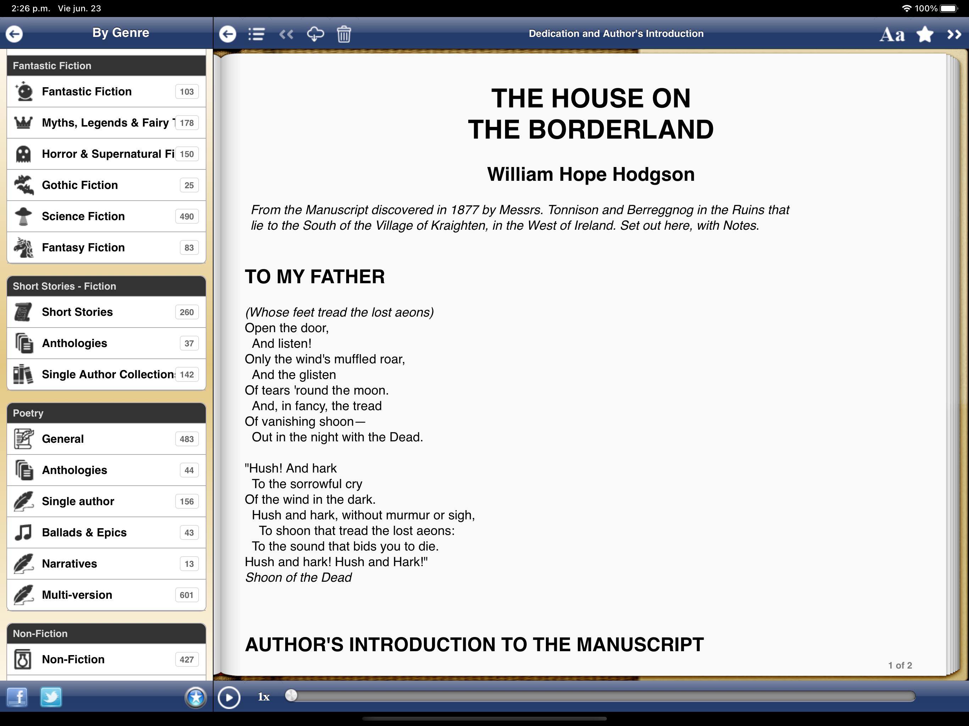
Task: Open Multi-version poetry category
Action: pos(106,594)
